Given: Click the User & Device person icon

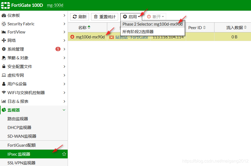Looking at the screenshot, I should tap(4, 84).
